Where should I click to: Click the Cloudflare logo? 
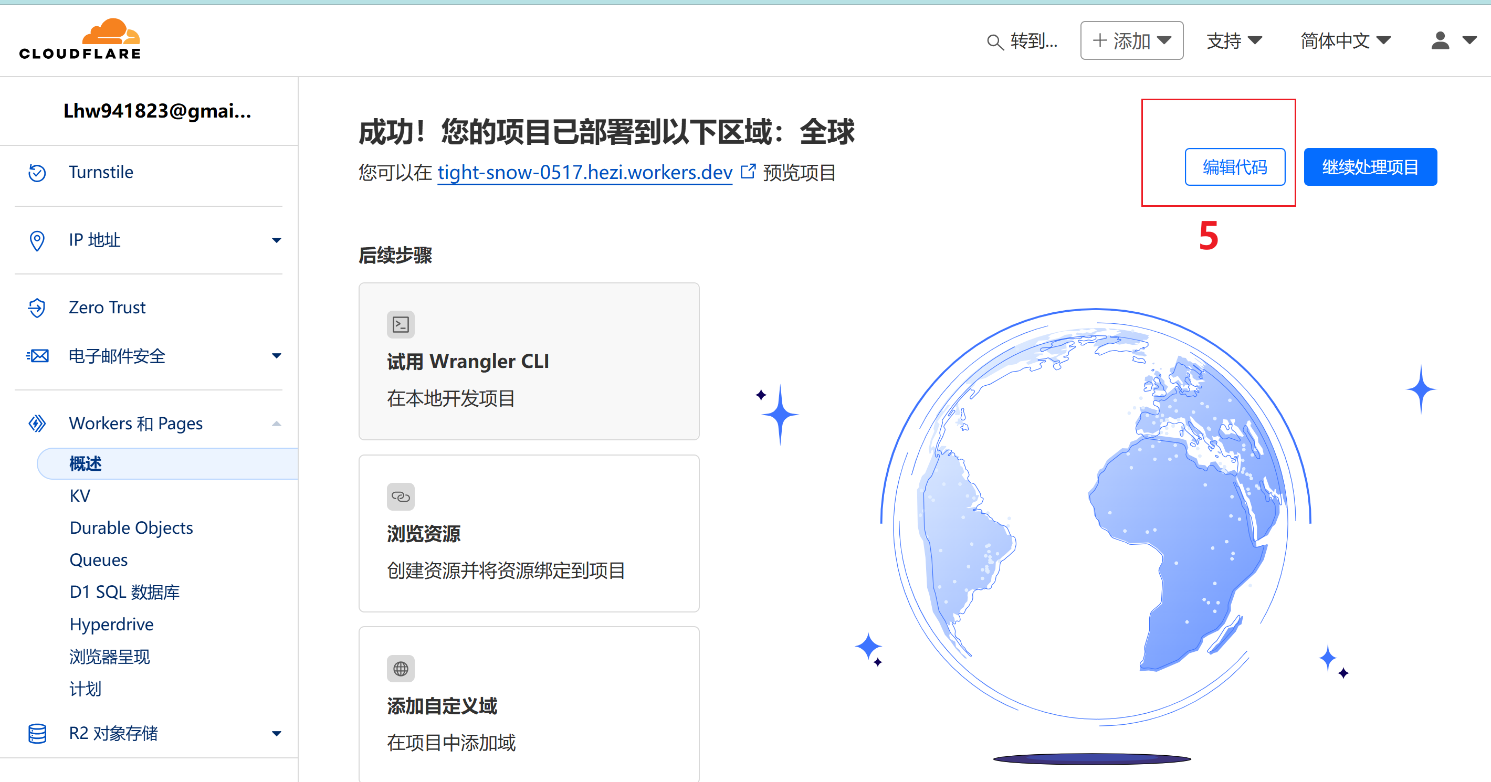click(x=80, y=39)
